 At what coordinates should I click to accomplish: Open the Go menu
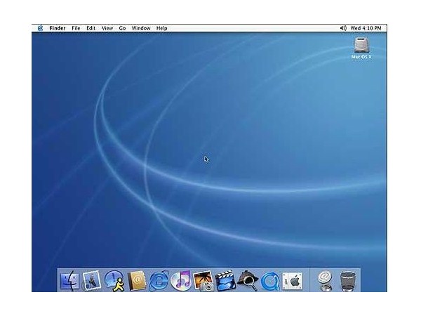(122, 28)
